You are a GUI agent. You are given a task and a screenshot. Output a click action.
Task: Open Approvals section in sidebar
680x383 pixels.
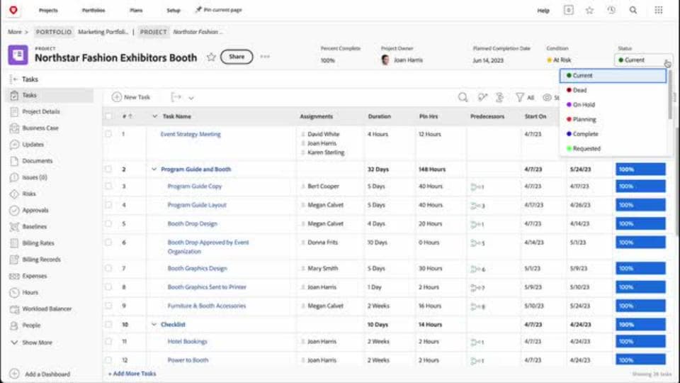tap(35, 210)
